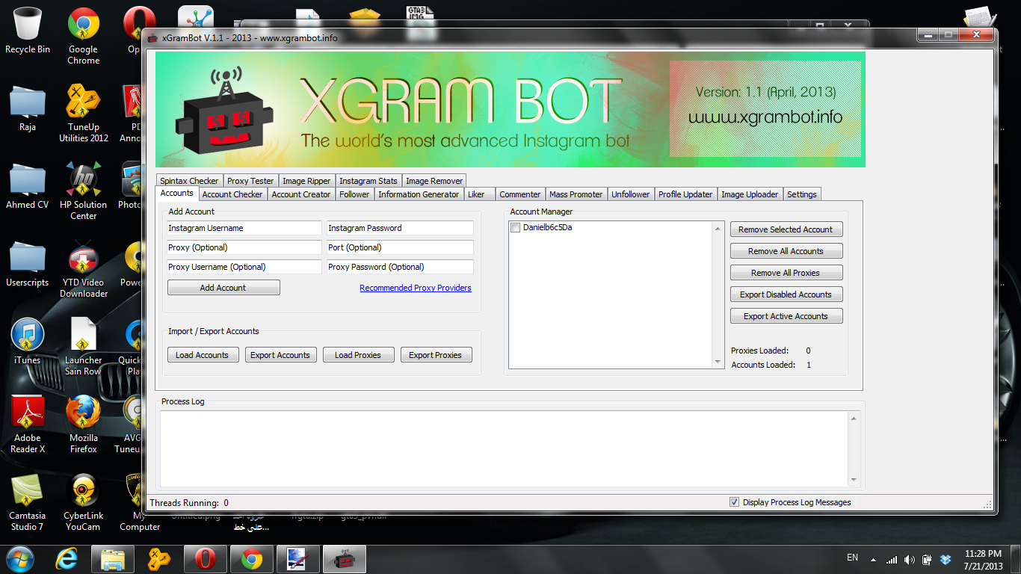The width and height of the screenshot is (1021, 574).
Task: Open Mozilla Firefox desktop icon
Action: tap(83, 417)
